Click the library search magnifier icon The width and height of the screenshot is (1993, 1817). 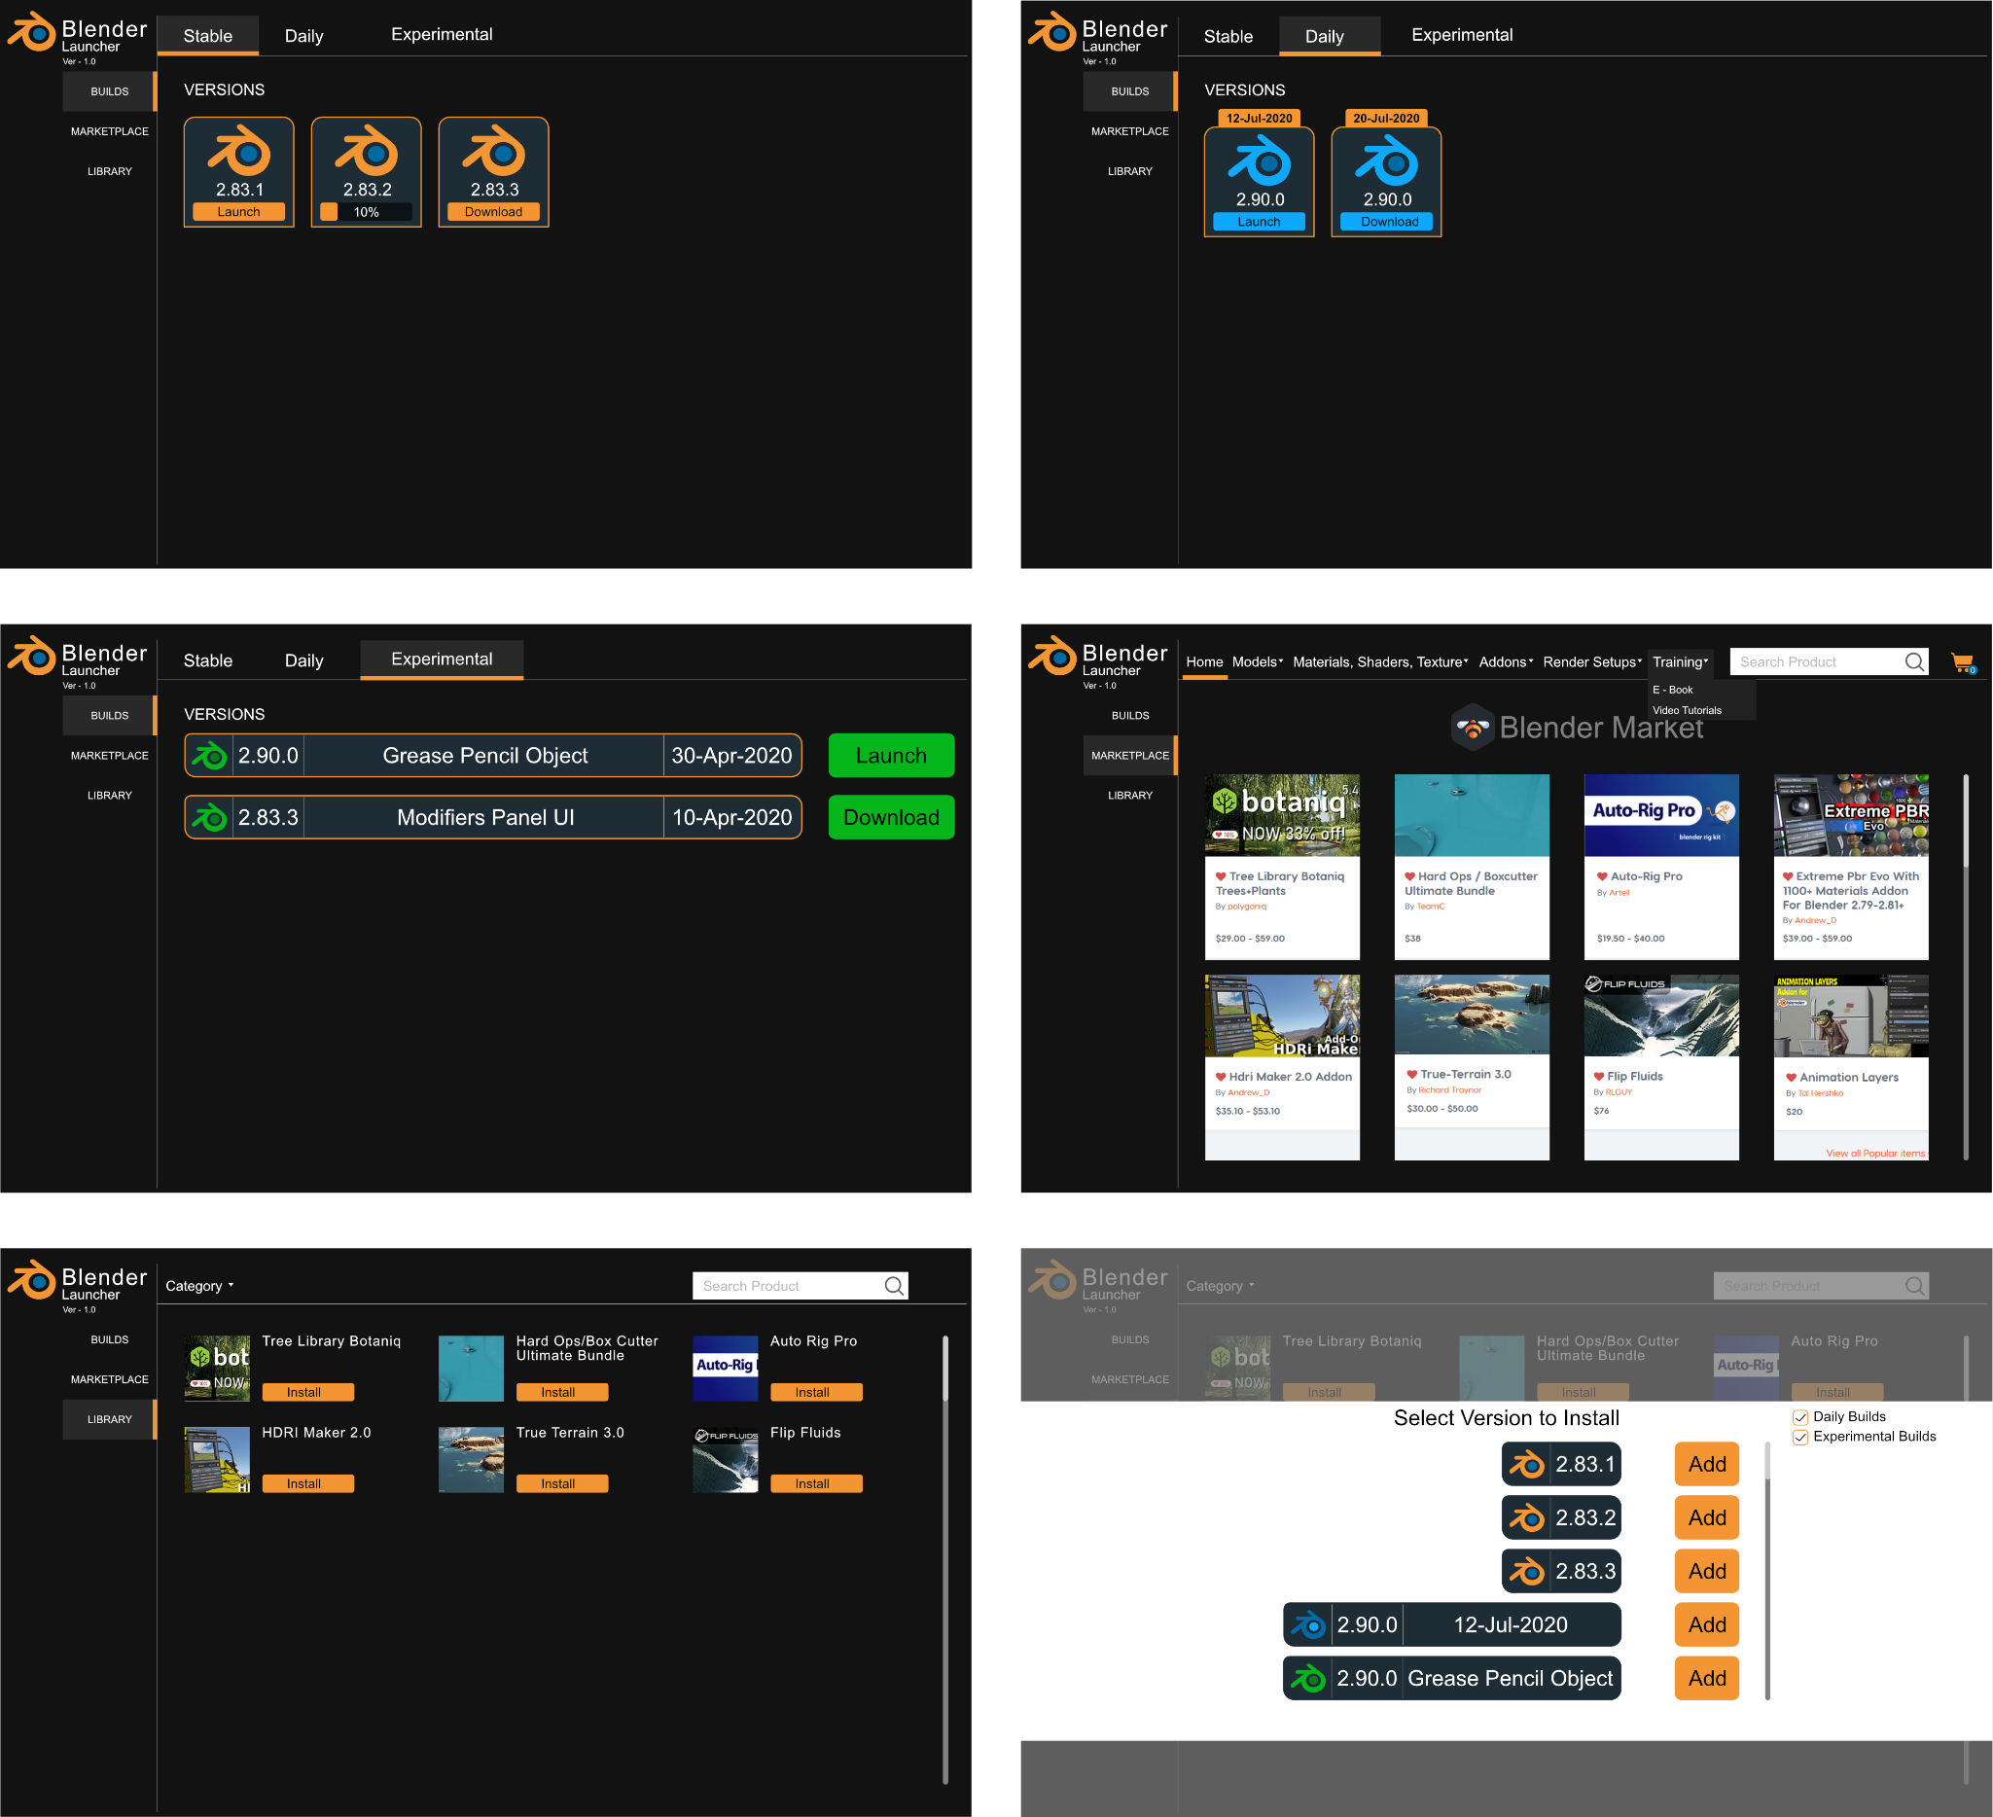pos(894,1286)
